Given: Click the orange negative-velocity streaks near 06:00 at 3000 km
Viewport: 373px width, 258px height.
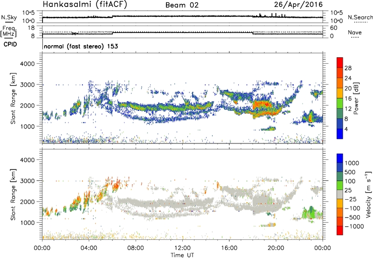Looking at the screenshot, I should click(116, 184).
